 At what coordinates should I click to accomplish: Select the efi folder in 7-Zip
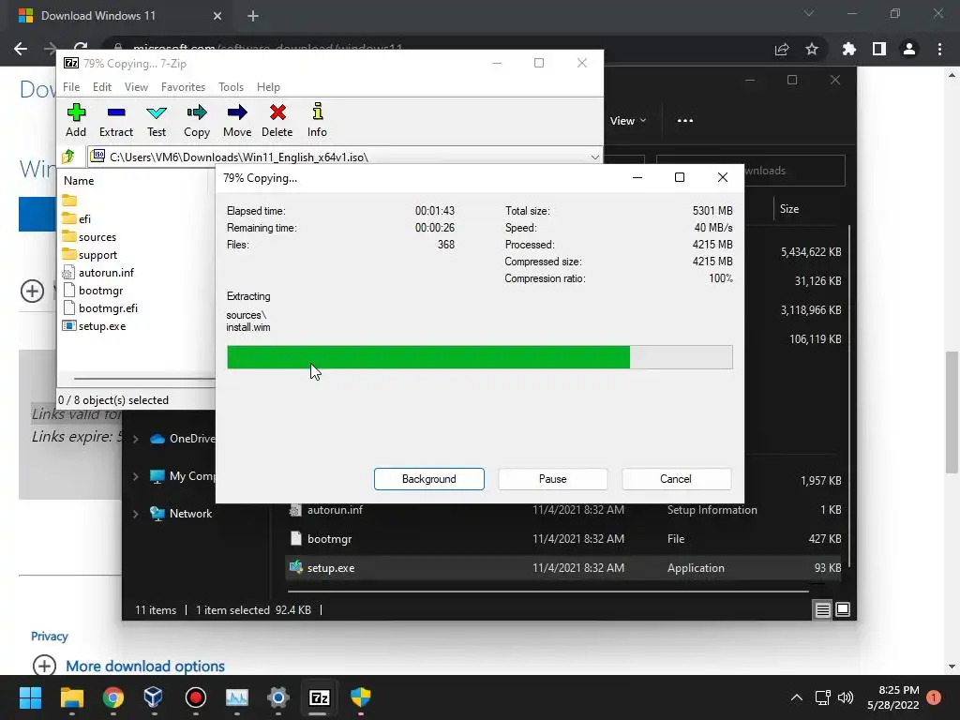(x=84, y=219)
